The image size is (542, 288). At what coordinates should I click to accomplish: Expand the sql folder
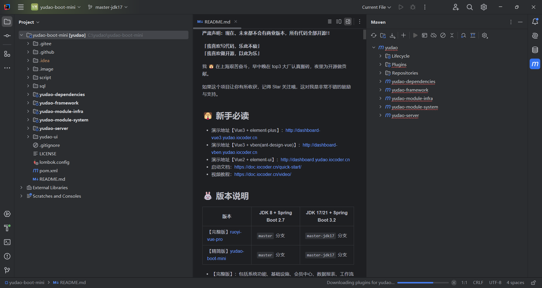point(28,86)
